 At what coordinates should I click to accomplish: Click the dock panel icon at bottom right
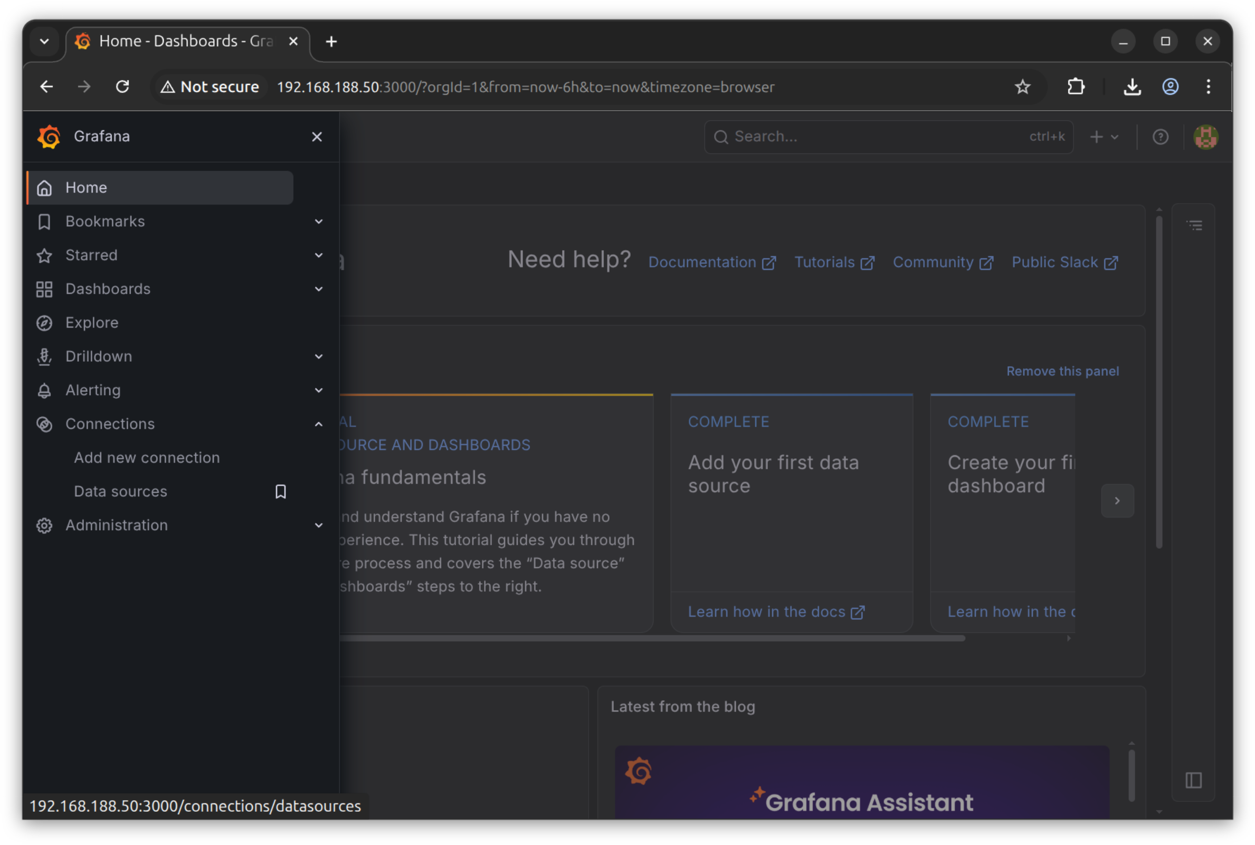coord(1193,780)
